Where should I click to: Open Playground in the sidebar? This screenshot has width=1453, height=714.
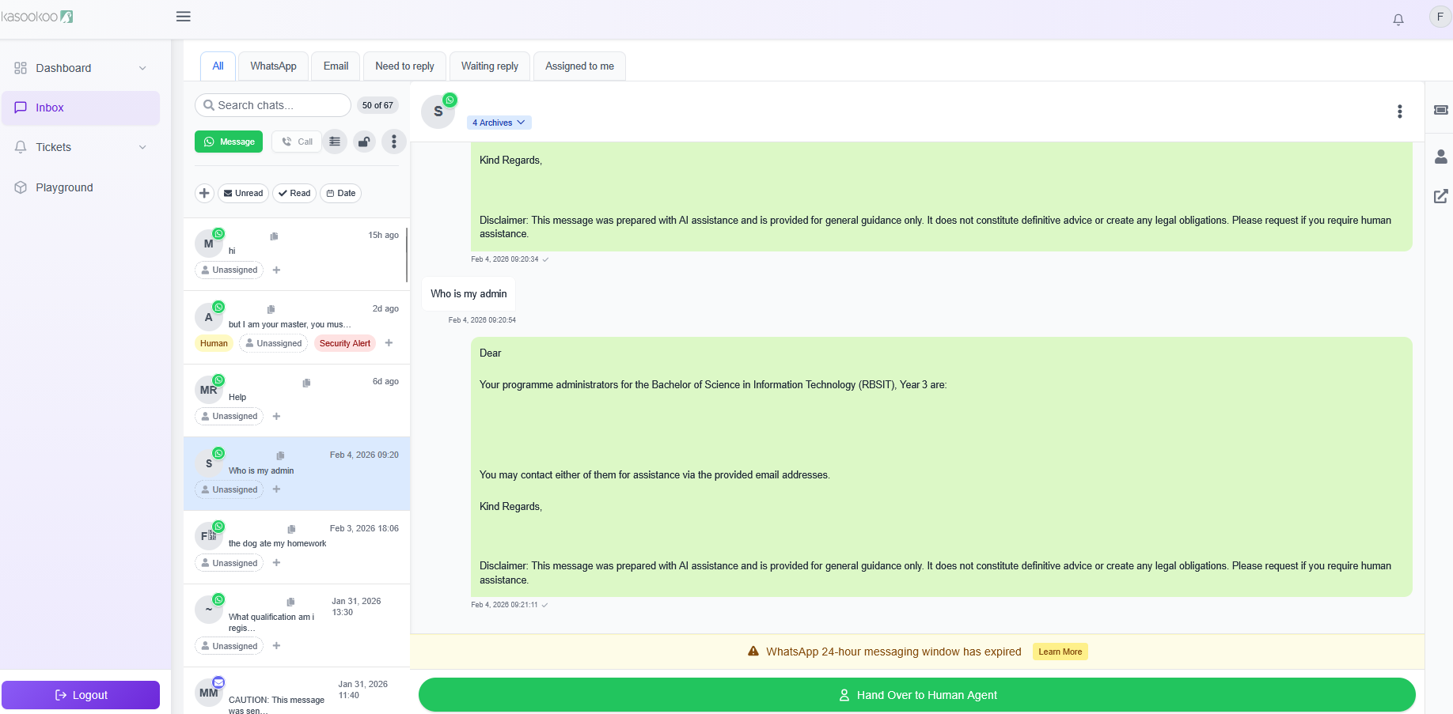81,187
